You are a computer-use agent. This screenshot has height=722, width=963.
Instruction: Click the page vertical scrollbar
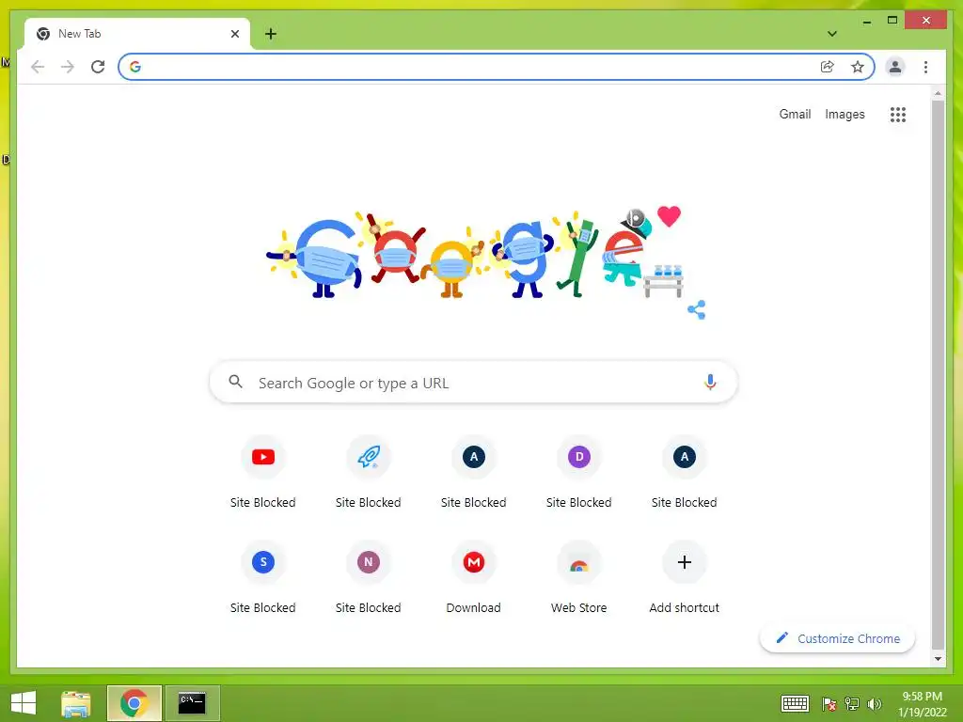938,374
